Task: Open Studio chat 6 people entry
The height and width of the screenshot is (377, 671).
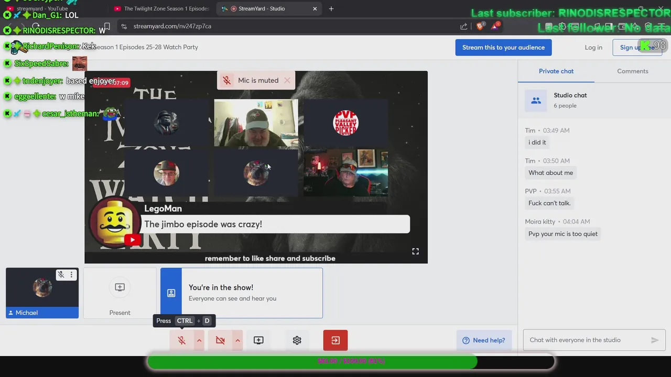Action: click(594, 100)
